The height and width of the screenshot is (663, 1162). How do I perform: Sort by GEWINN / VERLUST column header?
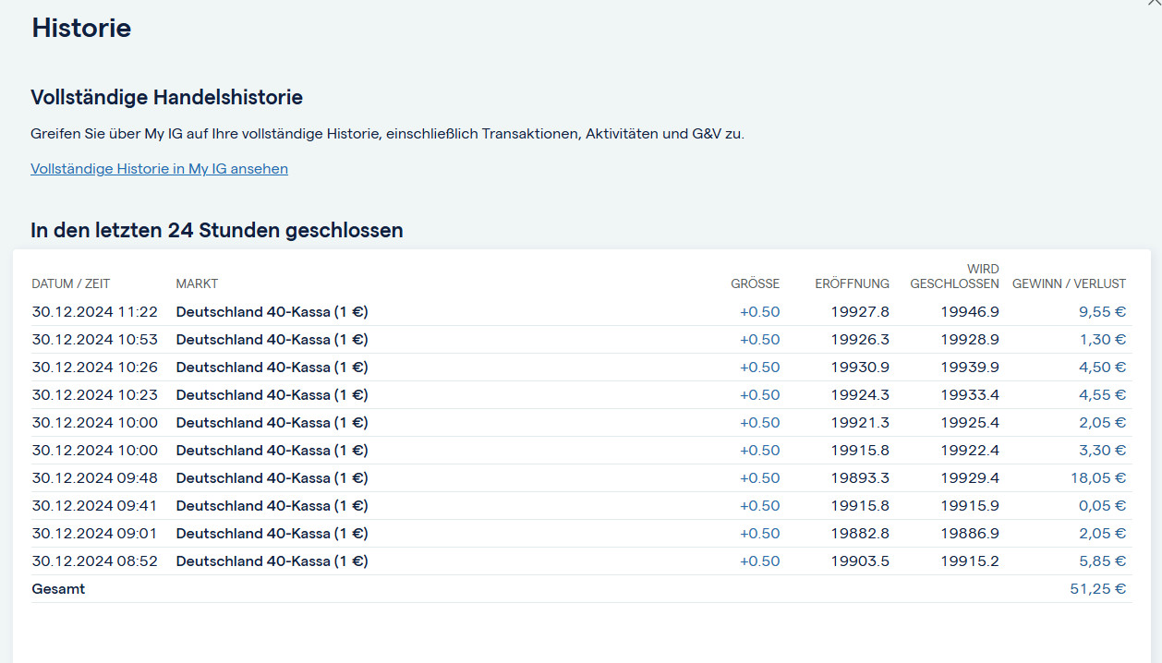click(1069, 283)
